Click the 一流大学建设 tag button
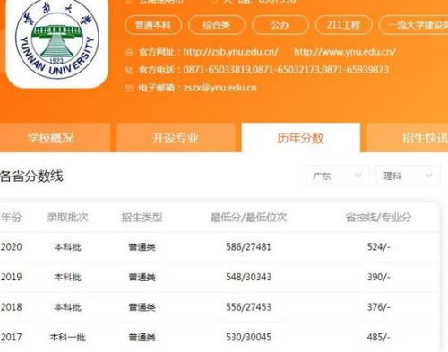The width and height of the screenshot is (448, 352). click(414, 25)
